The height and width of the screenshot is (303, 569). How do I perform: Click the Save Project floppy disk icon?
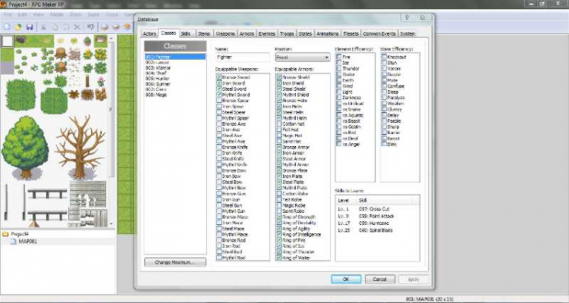click(x=30, y=27)
